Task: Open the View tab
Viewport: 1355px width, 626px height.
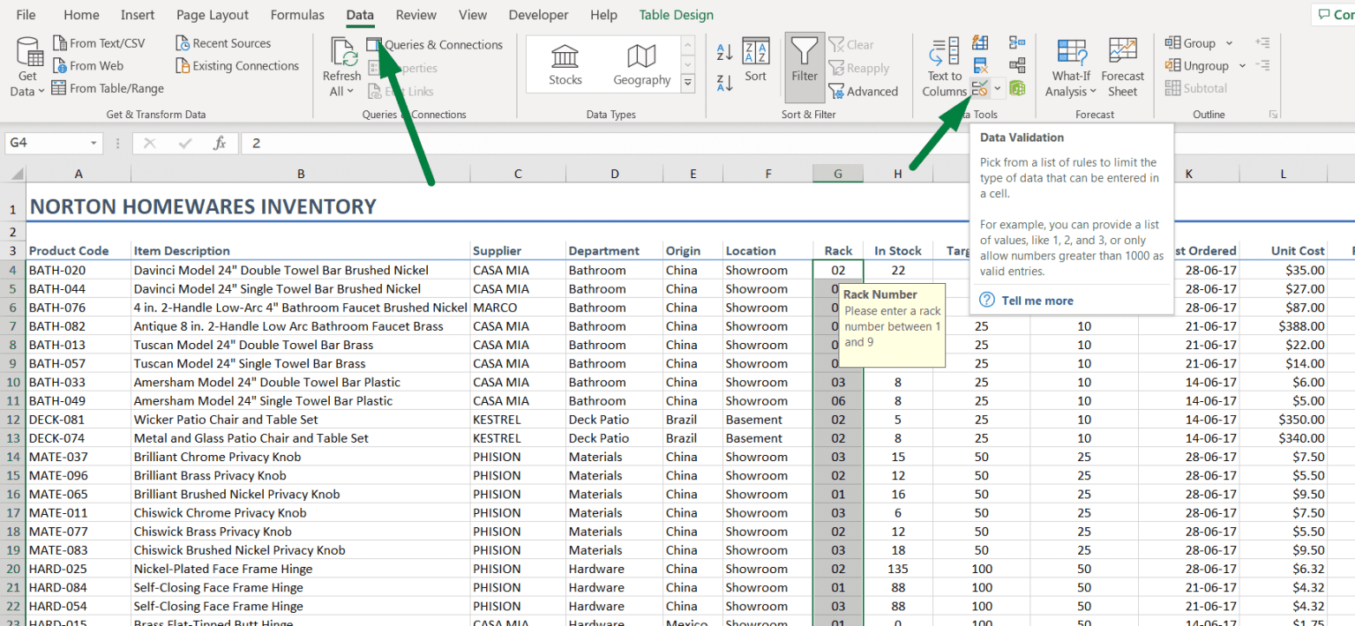Action: pos(473,15)
